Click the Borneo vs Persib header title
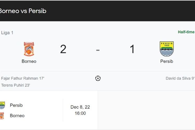Image resolution: width=195 pixels, height=130 pixels. pyautogui.click(x=23, y=11)
